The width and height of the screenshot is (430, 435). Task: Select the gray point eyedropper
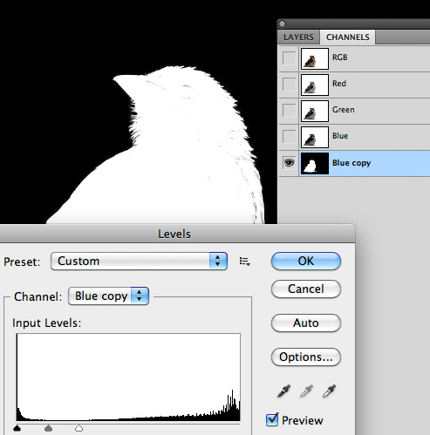click(x=306, y=391)
